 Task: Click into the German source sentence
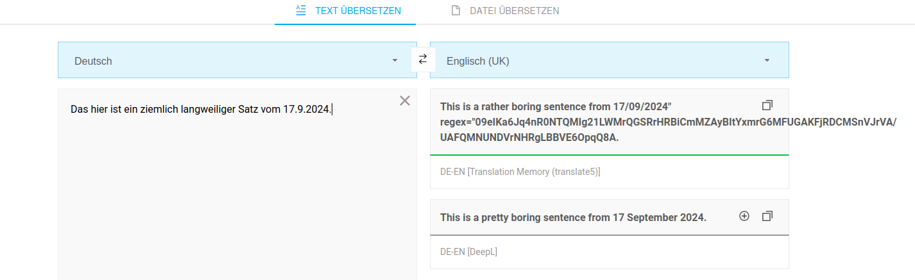click(x=201, y=110)
